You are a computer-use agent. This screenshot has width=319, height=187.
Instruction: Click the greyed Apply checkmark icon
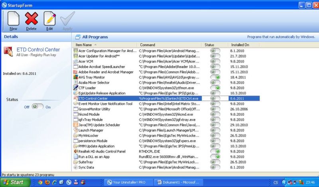[x=67, y=18]
